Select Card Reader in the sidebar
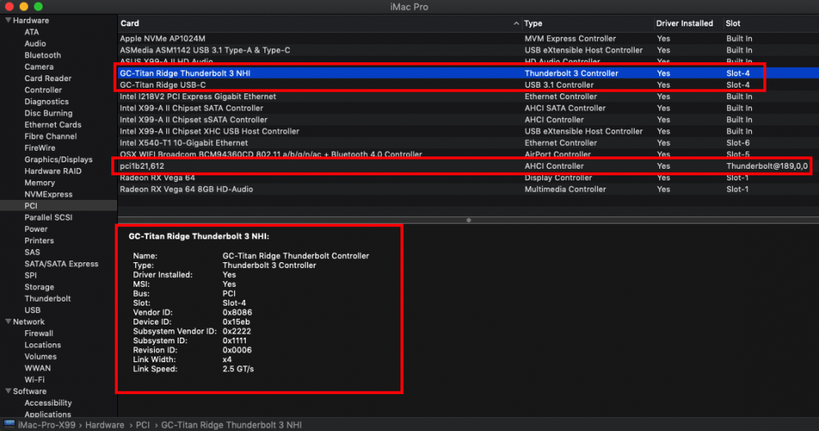This screenshot has height=431, width=819. pyautogui.click(x=48, y=79)
